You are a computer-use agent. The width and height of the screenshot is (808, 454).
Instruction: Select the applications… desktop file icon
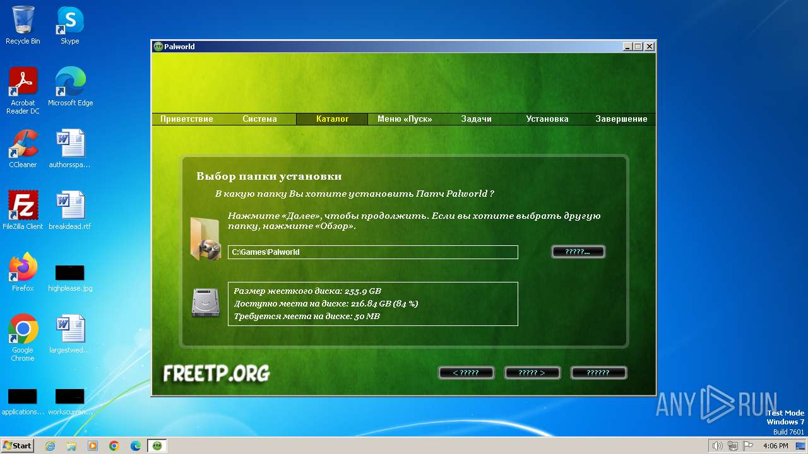click(x=23, y=401)
